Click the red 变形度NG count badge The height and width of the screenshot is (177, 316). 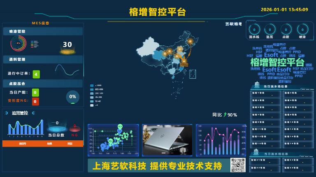point(35,101)
